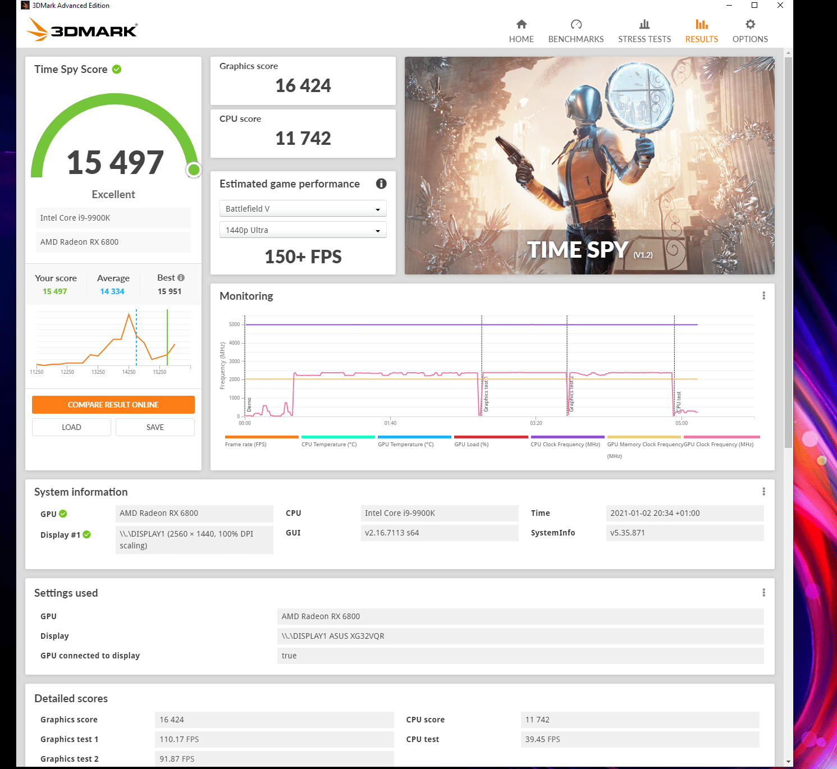837x769 pixels.
Task: Click the 150+ FPS estimate text
Action: (303, 257)
